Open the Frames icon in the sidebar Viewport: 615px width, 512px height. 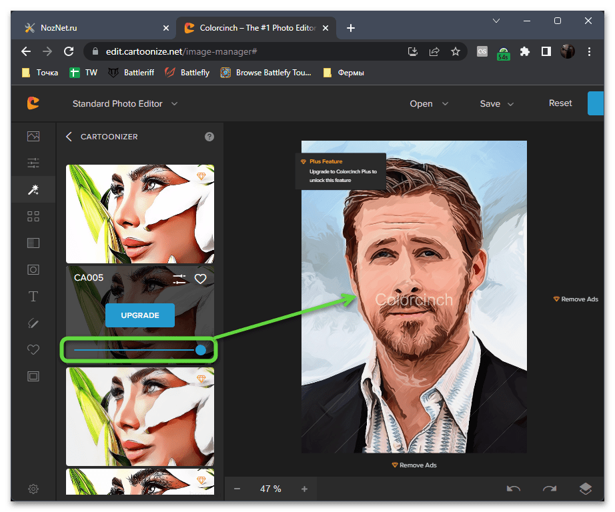point(33,377)
